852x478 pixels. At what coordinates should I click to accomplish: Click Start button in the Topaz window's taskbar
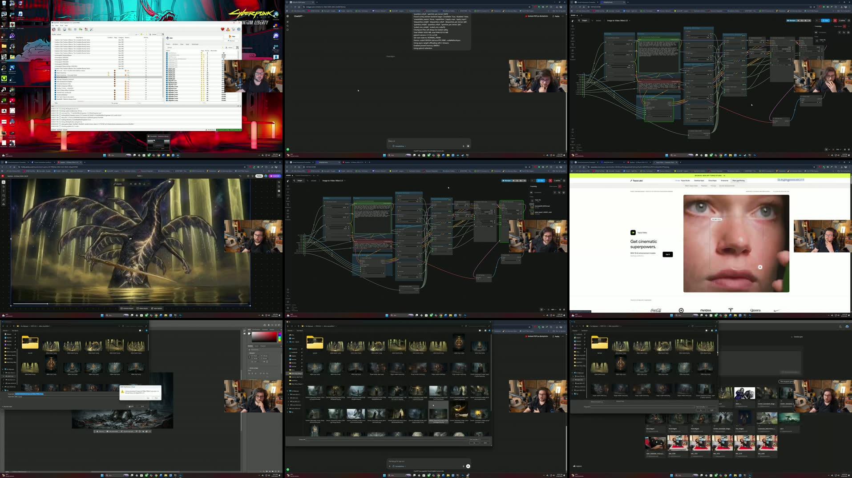coord(672,315)
